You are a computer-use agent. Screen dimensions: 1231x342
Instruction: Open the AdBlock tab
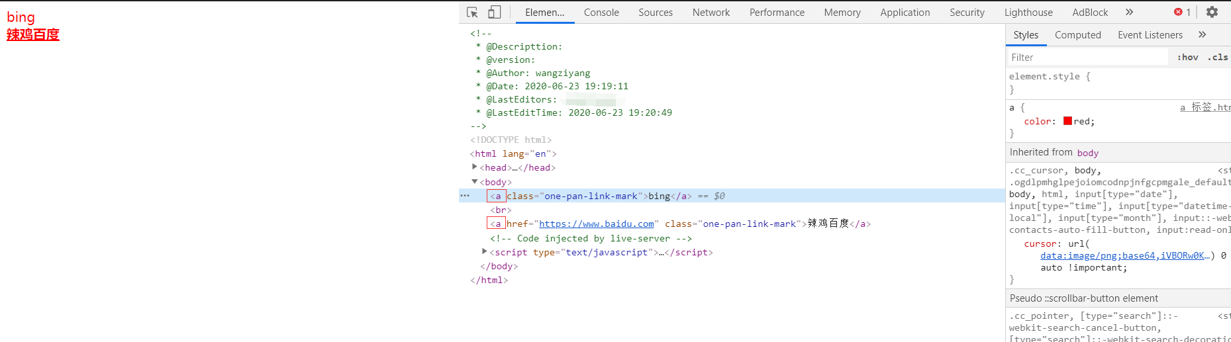(x=1090, y=13)
